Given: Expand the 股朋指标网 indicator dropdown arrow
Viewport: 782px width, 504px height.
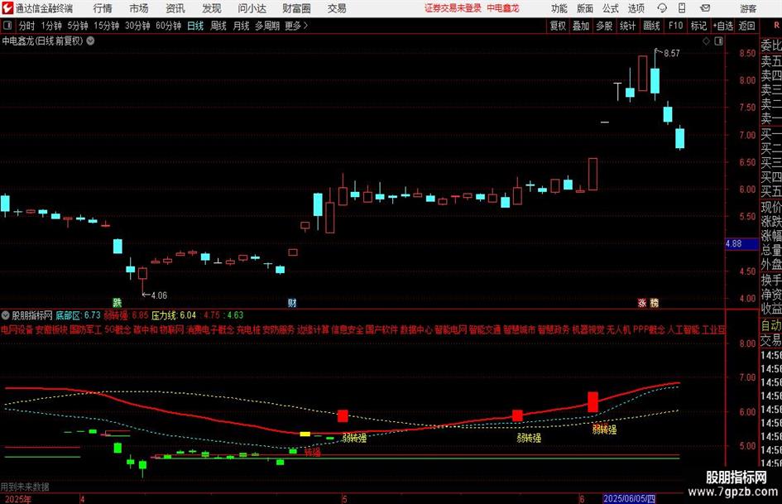Looking at the screenshot, I should click(6, 315).
